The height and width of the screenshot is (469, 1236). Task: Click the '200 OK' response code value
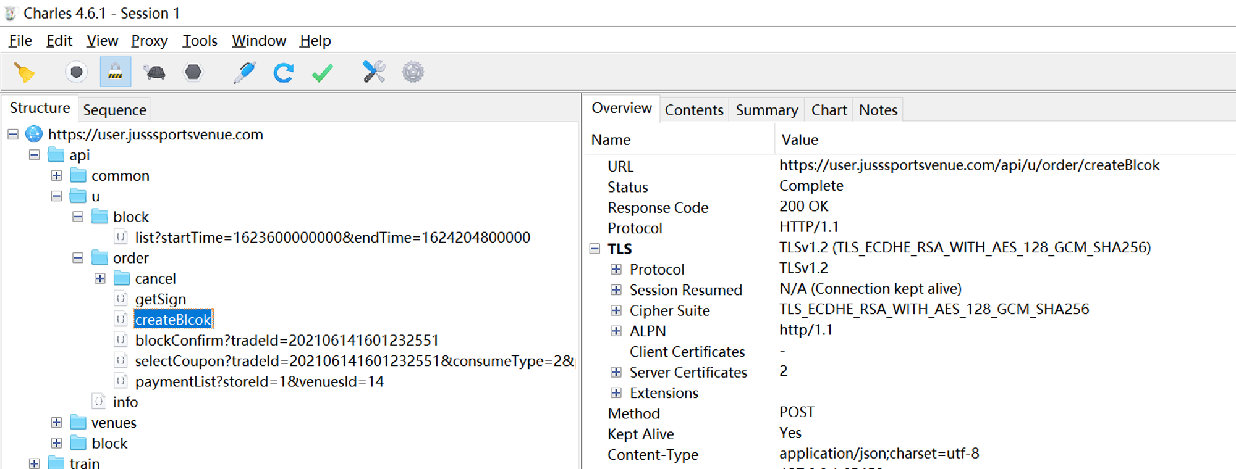(x=803, y=206)
